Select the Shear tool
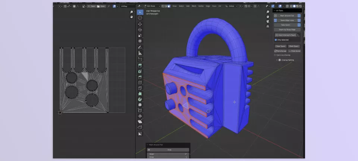 tap(140, 121)
